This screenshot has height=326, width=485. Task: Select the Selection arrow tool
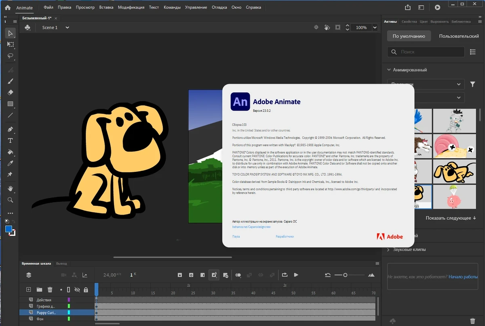click(x=11, y=33)
